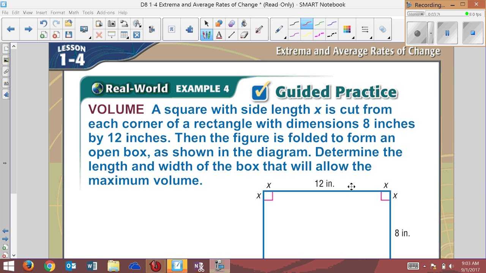Open the Format menu
The width and height of the screenshot is (486, 273).
tap(58, 13)
